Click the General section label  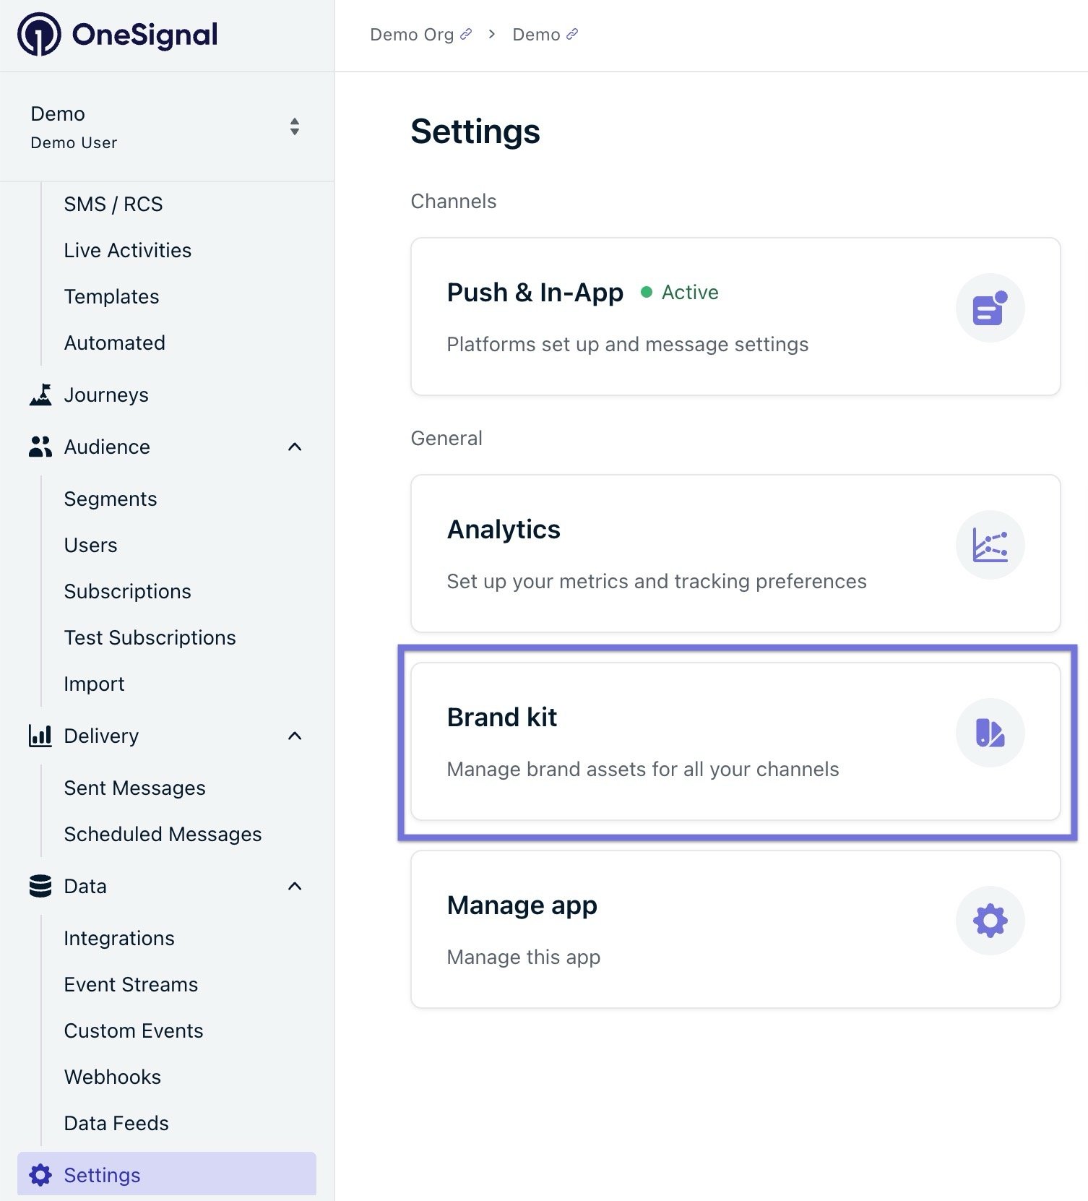tap(446, 438)
